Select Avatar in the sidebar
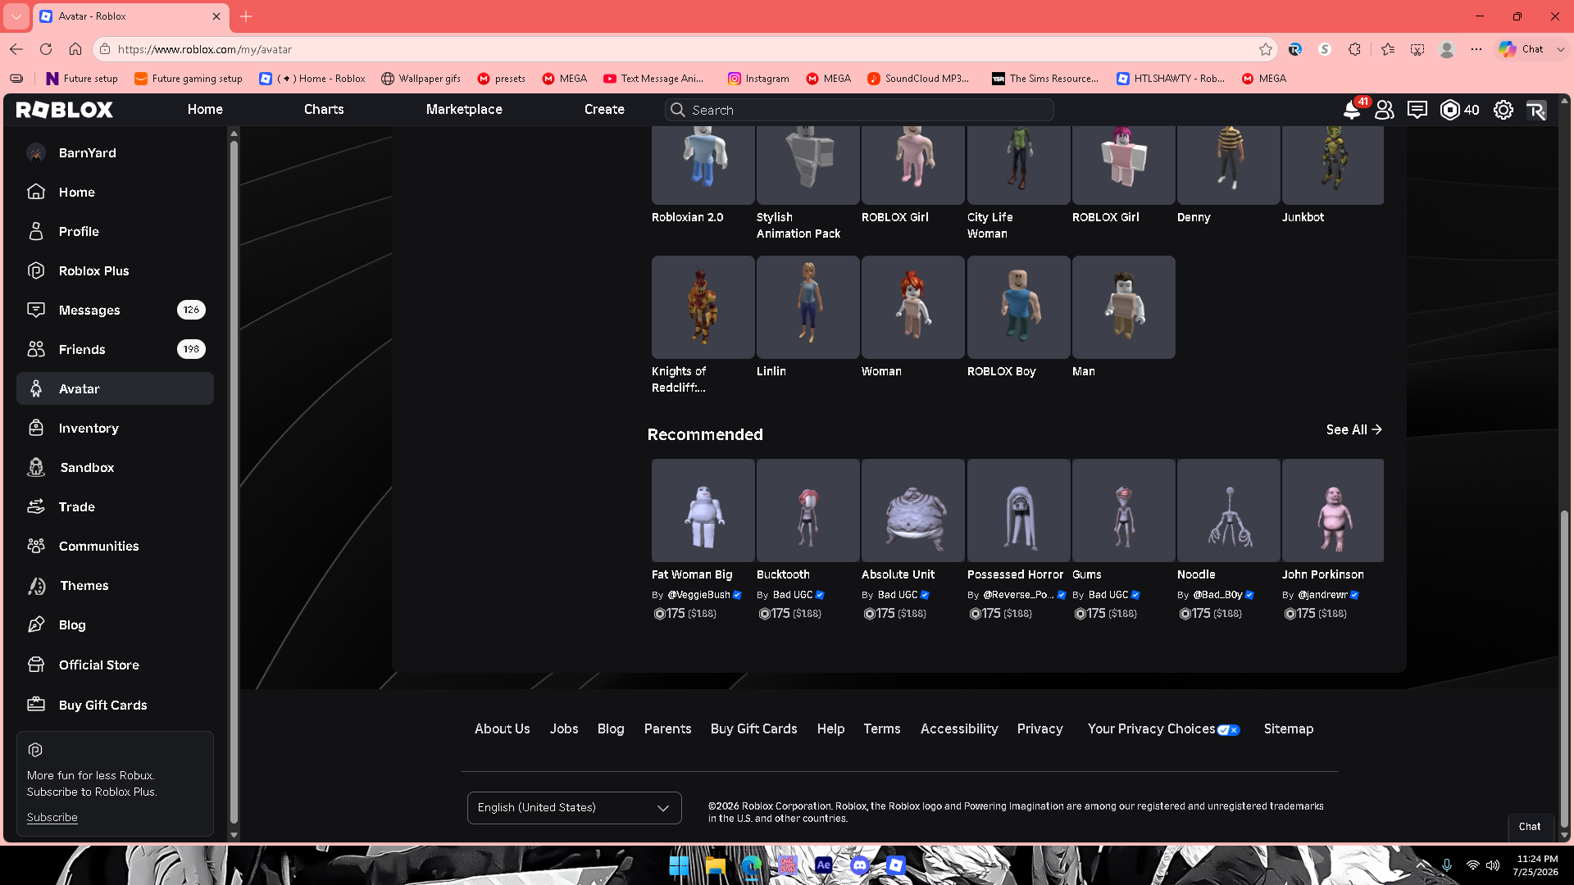 point(115,388)
